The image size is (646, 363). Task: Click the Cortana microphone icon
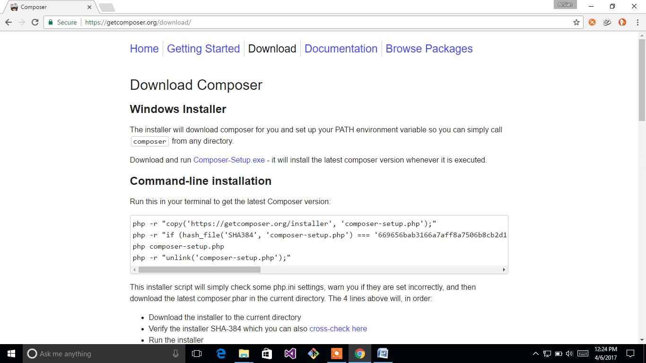point(175,354)
